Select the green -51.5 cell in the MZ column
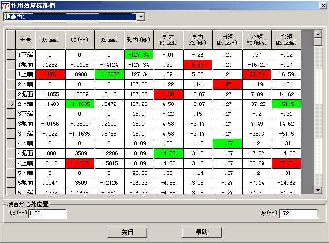The image size is (329, 243). coord(286,104)
